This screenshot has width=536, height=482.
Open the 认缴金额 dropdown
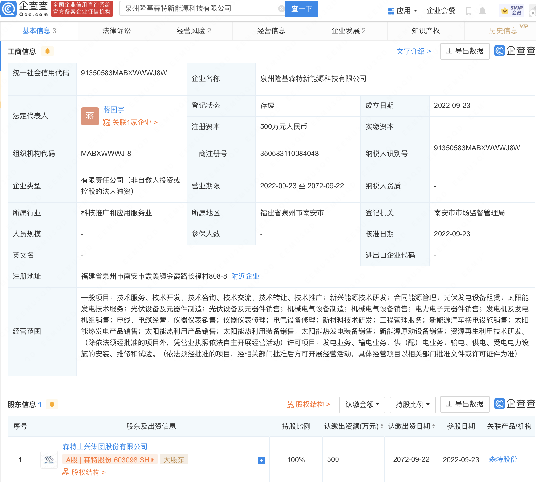pos(362,405)
